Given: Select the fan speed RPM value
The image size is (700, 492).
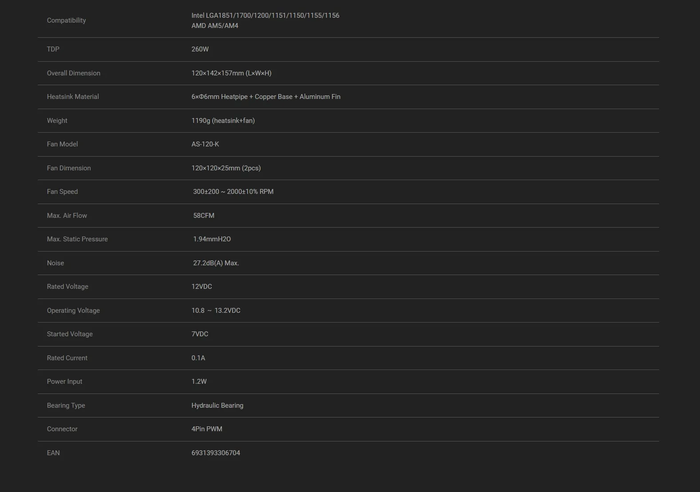Looking at the screenshot, I should (x=233, y=192).
